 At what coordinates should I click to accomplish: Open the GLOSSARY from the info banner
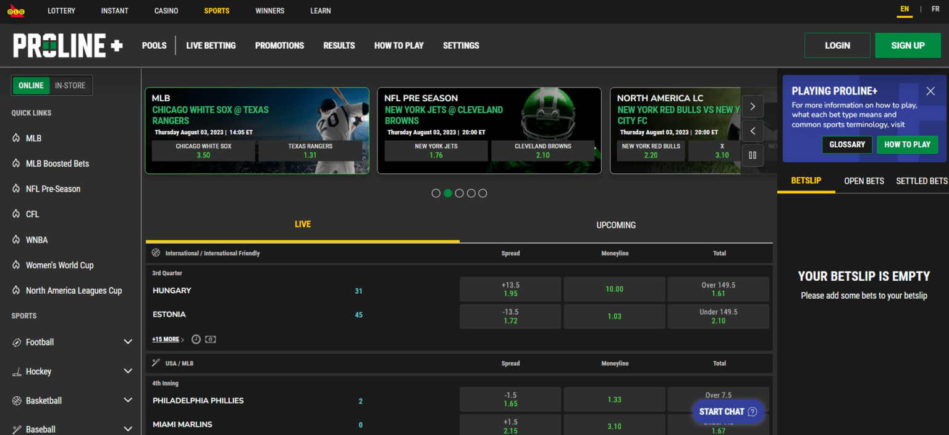[846, 144]
